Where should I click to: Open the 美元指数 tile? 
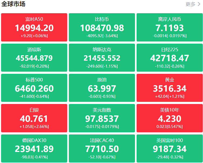click(102, 118)
